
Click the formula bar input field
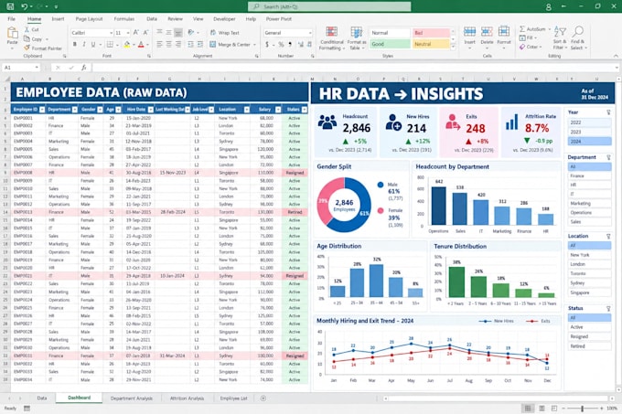point(355,68)
